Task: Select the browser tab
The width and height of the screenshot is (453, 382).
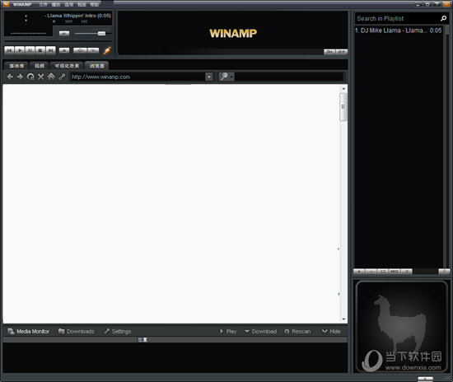Action: pyautogui.click(x=97, y=66)
